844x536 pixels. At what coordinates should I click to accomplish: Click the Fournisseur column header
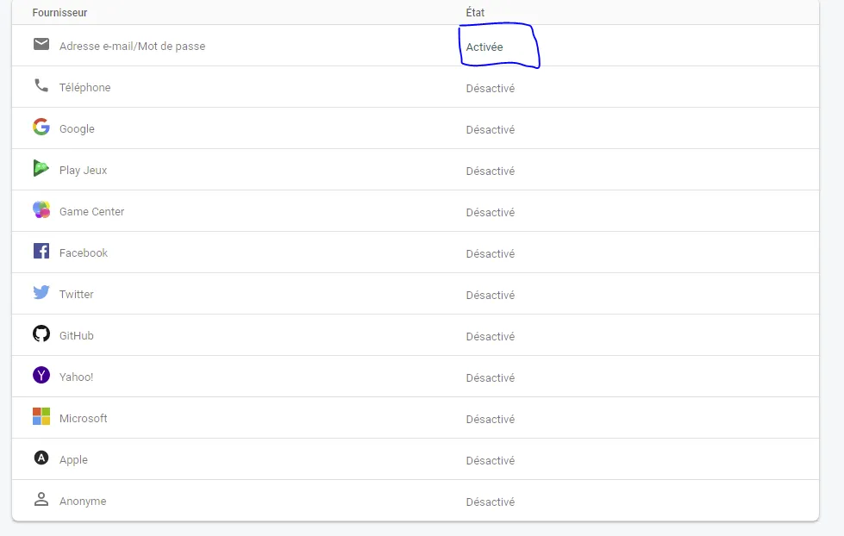tap(59, 13)
